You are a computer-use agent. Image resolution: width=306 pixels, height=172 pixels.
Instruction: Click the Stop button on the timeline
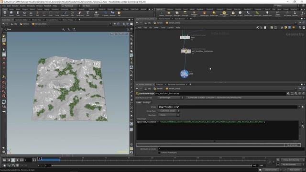13,160
